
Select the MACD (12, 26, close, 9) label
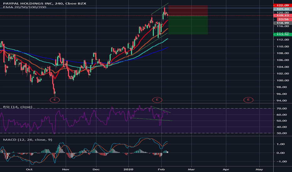tap(28, 140)
